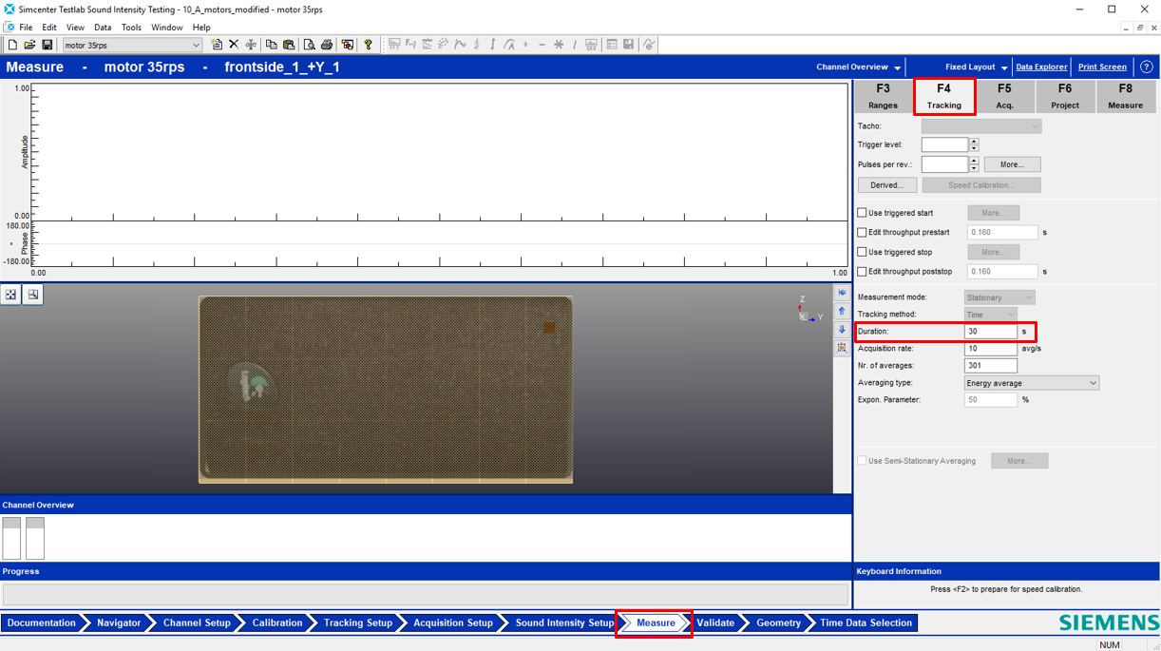1161x651 pixels.
Task: Click the up arrow icon beside 3D view
Action: click(x=842, y=311)
